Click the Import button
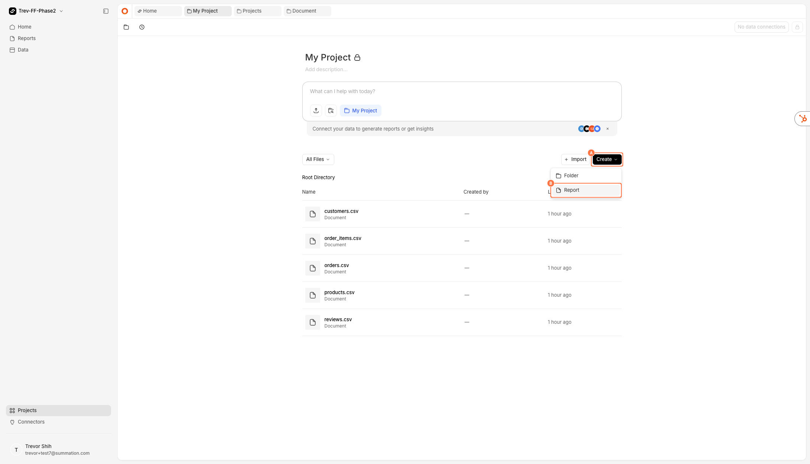 [575, 159]
